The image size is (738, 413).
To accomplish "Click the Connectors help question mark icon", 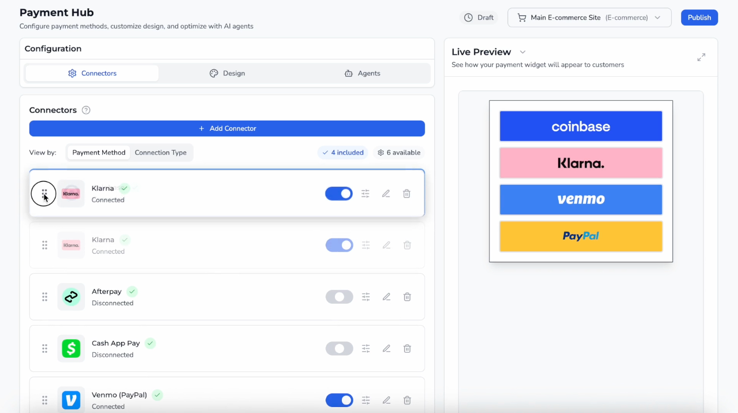I will (x=86, y=110).
